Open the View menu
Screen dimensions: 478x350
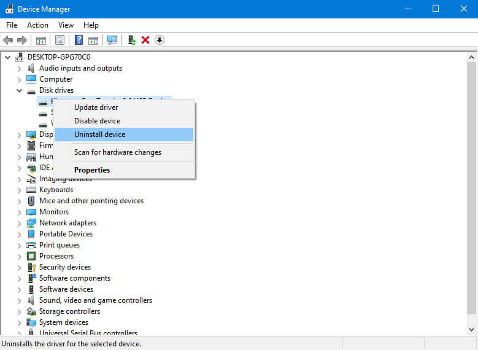[x=66, y=25]
